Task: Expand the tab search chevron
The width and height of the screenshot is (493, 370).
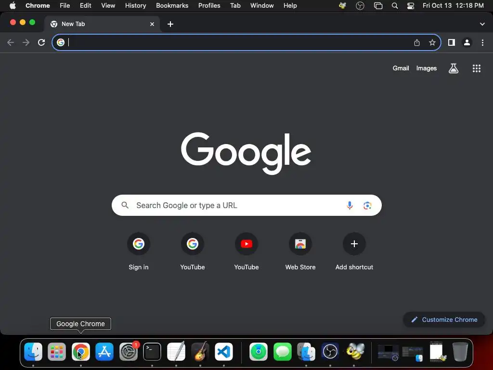Action: click(x=482, y=24)
